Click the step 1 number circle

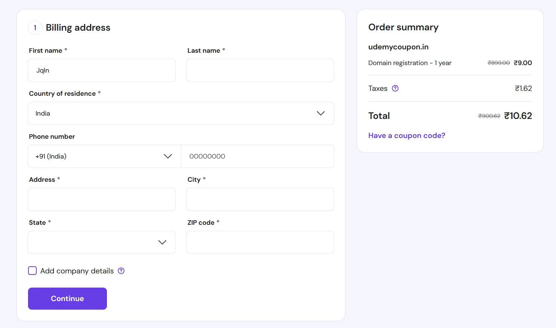[x=35, y=28]
